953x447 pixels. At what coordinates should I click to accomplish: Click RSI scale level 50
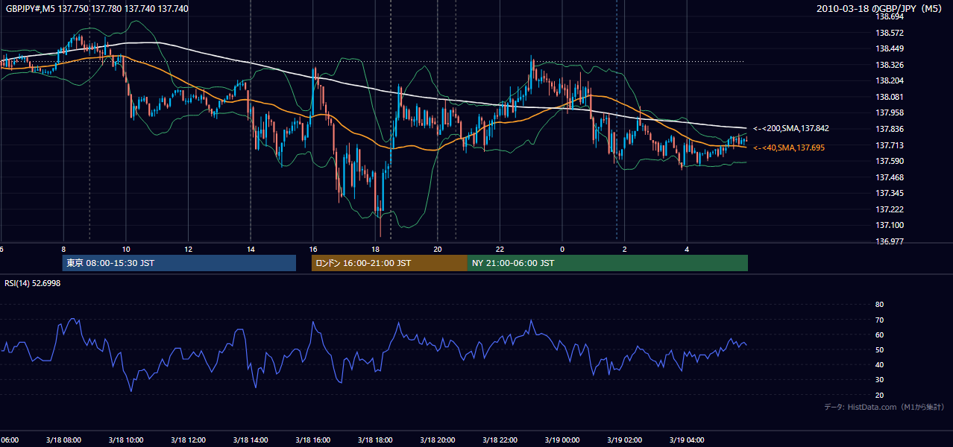879,349
